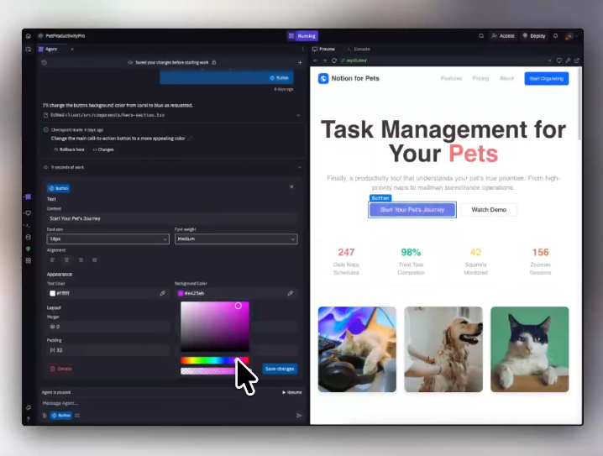Open the avatar dropdown chevron
Viewport: 603px width, 456px height.
click(x=576, y=36)
